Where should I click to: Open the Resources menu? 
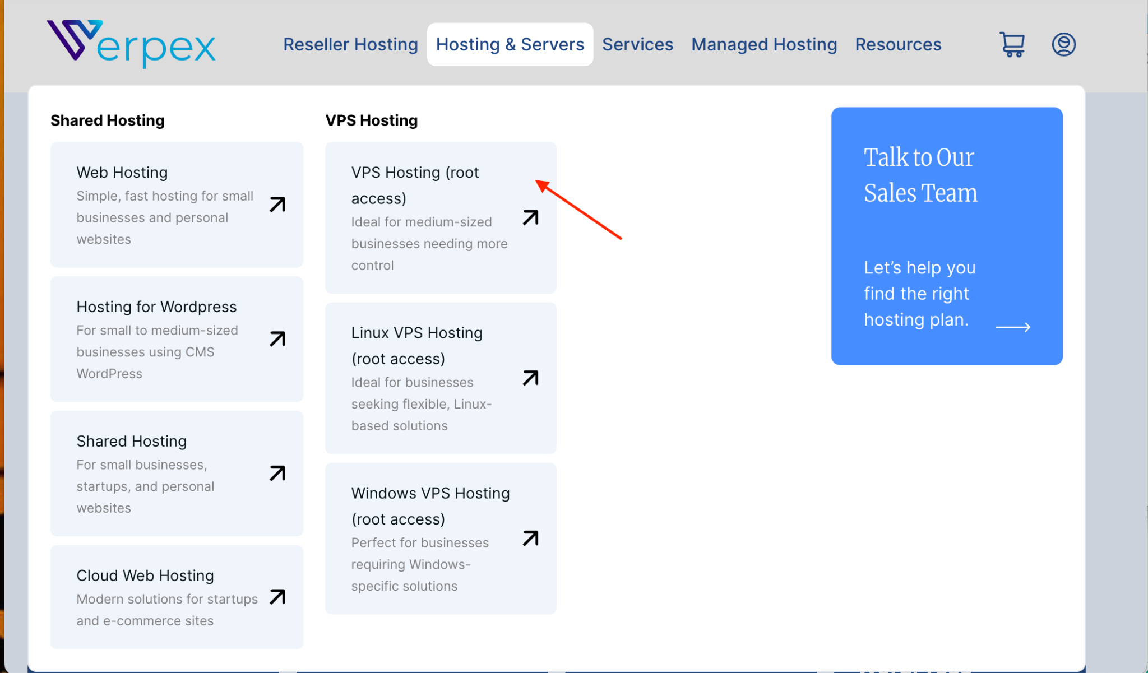click(898, 44)
